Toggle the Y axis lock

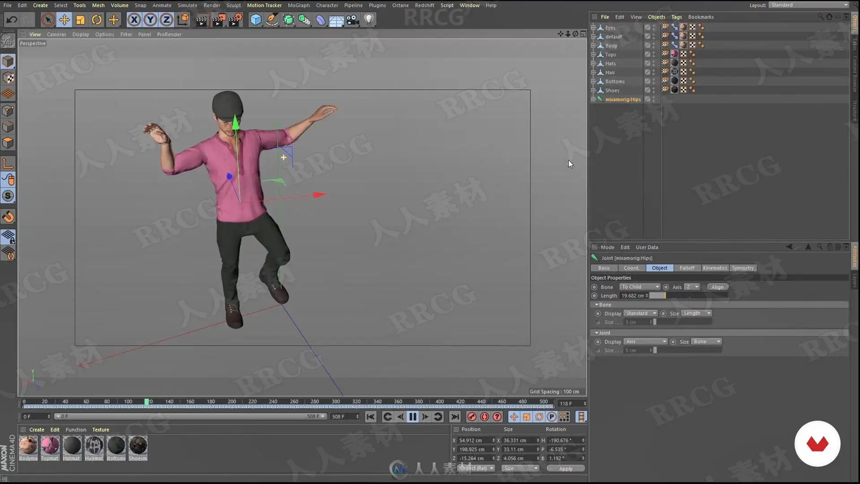click(x=150, y=20)
